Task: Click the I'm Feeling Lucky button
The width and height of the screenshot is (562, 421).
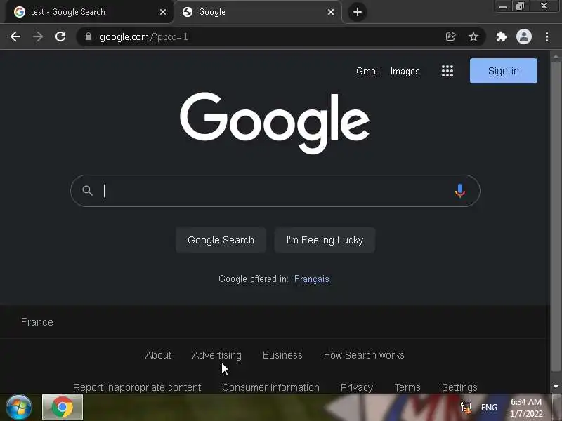Action: tap(325, 240)
